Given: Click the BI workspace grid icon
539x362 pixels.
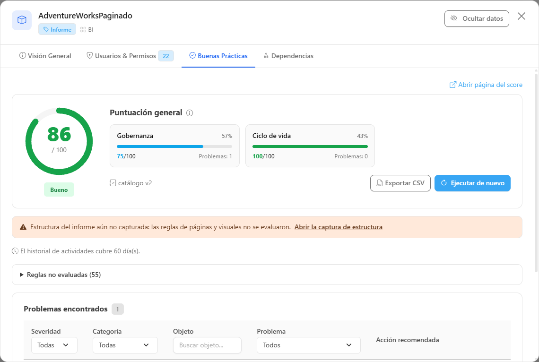Looking at the screenshot, I should 83,30.
